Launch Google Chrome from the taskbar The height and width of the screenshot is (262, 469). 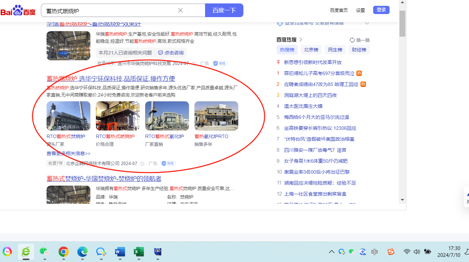(x=63, y=252)
